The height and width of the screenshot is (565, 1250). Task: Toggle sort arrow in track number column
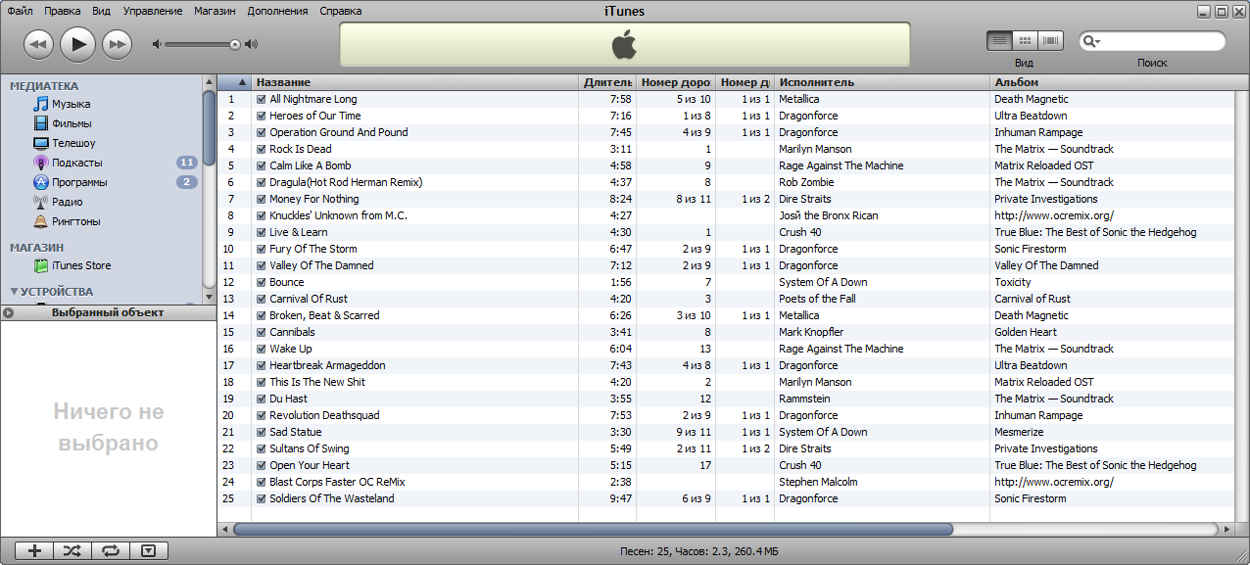pos(242,82)
